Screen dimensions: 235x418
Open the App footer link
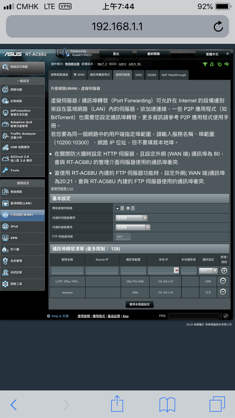pos(126,316)
